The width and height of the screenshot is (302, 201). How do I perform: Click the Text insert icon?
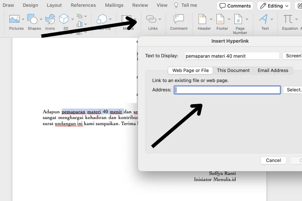coord(263,19)
